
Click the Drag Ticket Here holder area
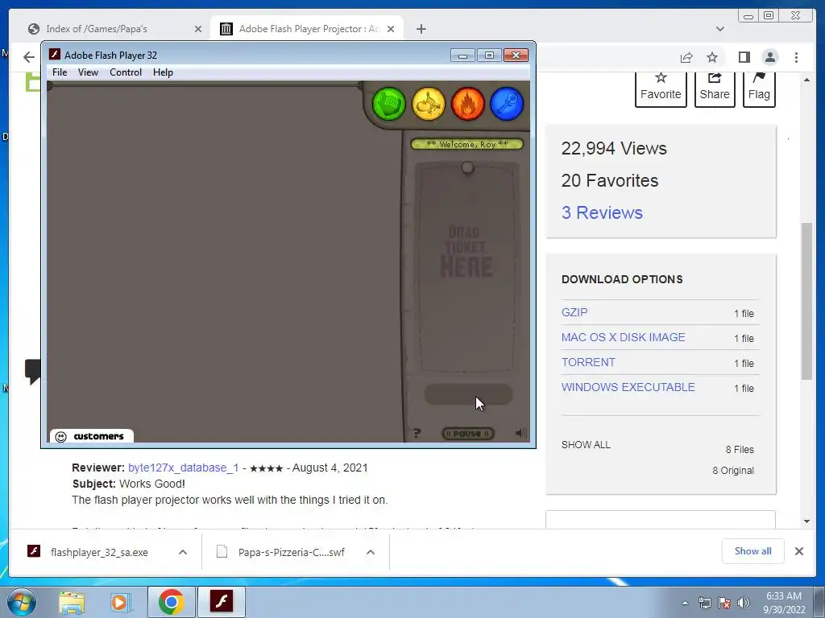466,267
